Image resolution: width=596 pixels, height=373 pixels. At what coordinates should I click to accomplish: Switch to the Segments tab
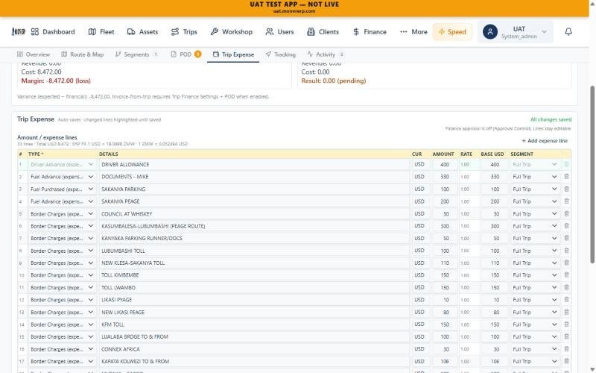pyautogui.click(x=136, y=54)
